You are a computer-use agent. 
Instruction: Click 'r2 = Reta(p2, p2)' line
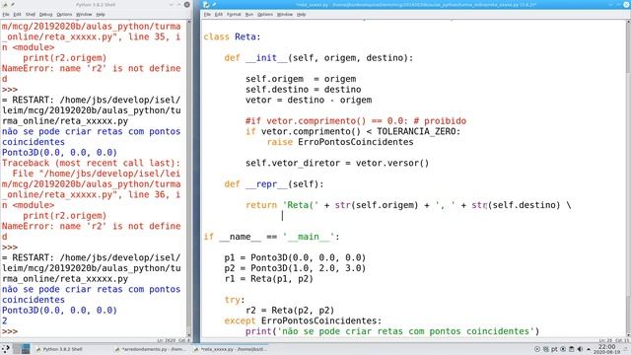[x=290, y=311]
